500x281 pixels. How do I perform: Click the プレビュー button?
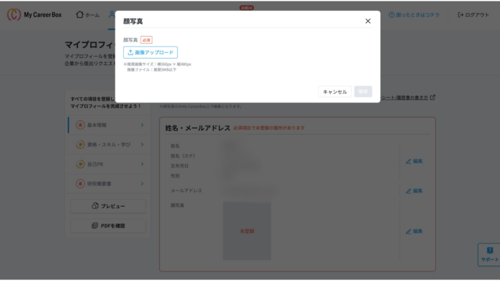[108, 206]
